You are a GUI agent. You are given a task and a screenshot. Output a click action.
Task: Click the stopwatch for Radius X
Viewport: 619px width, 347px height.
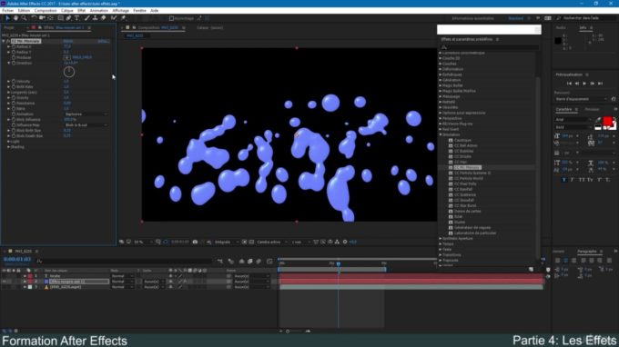coord(14,46)
